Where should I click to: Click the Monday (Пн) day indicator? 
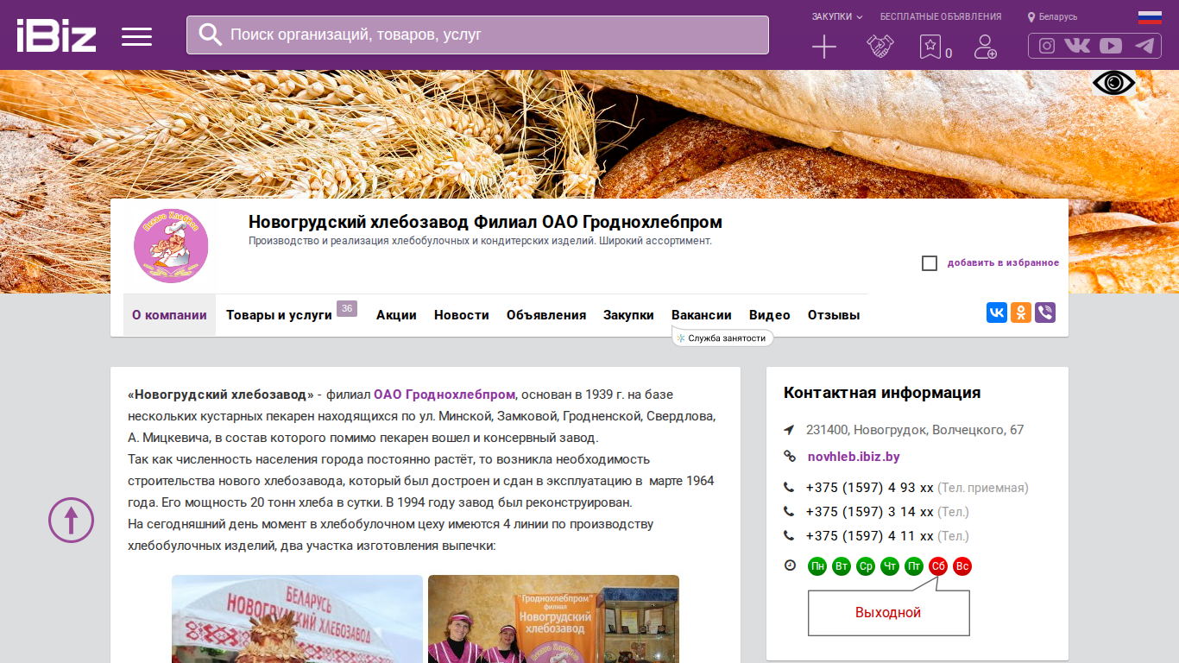pyautogui.click(x=817, y=566)
